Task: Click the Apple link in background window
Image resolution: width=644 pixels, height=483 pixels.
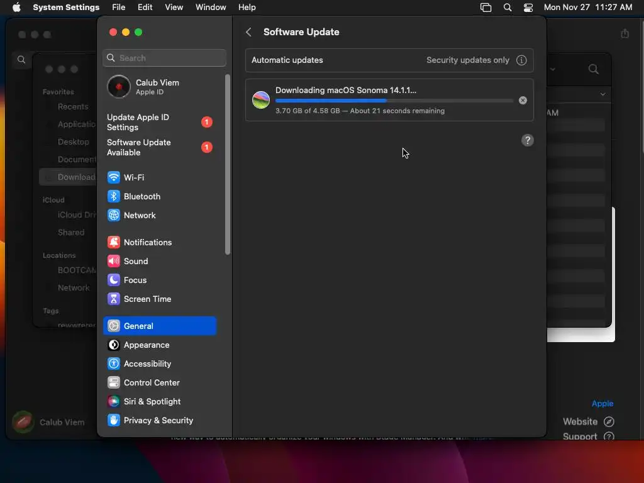Action: (602, 403)
